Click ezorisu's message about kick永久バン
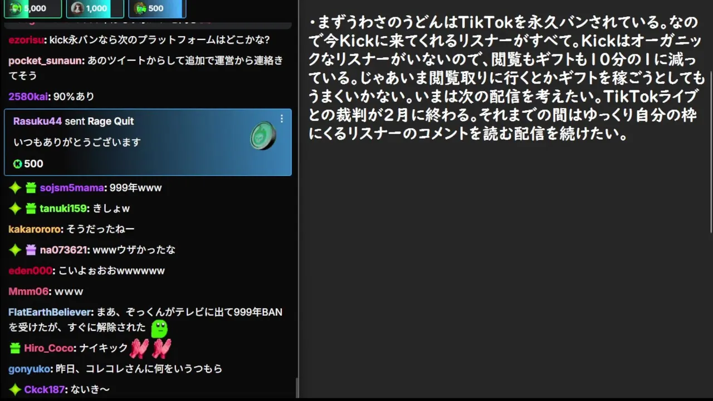This screenshot has width=713, height=401. (159, 40)
